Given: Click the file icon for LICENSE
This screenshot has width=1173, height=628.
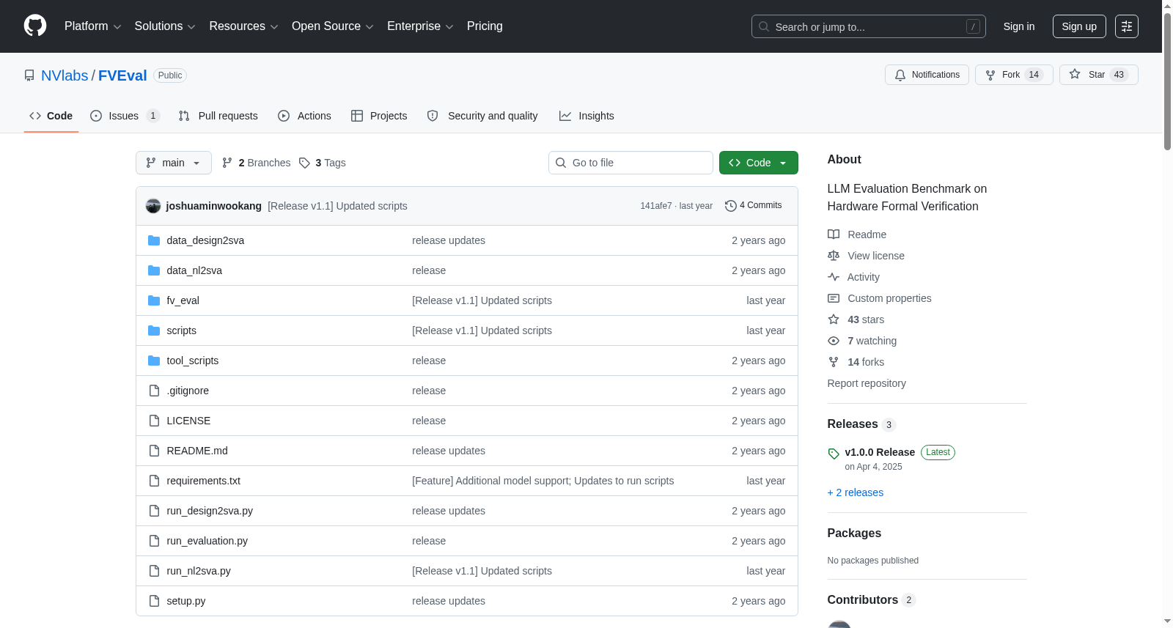Looking at the screenshot, I should point(154,421).
